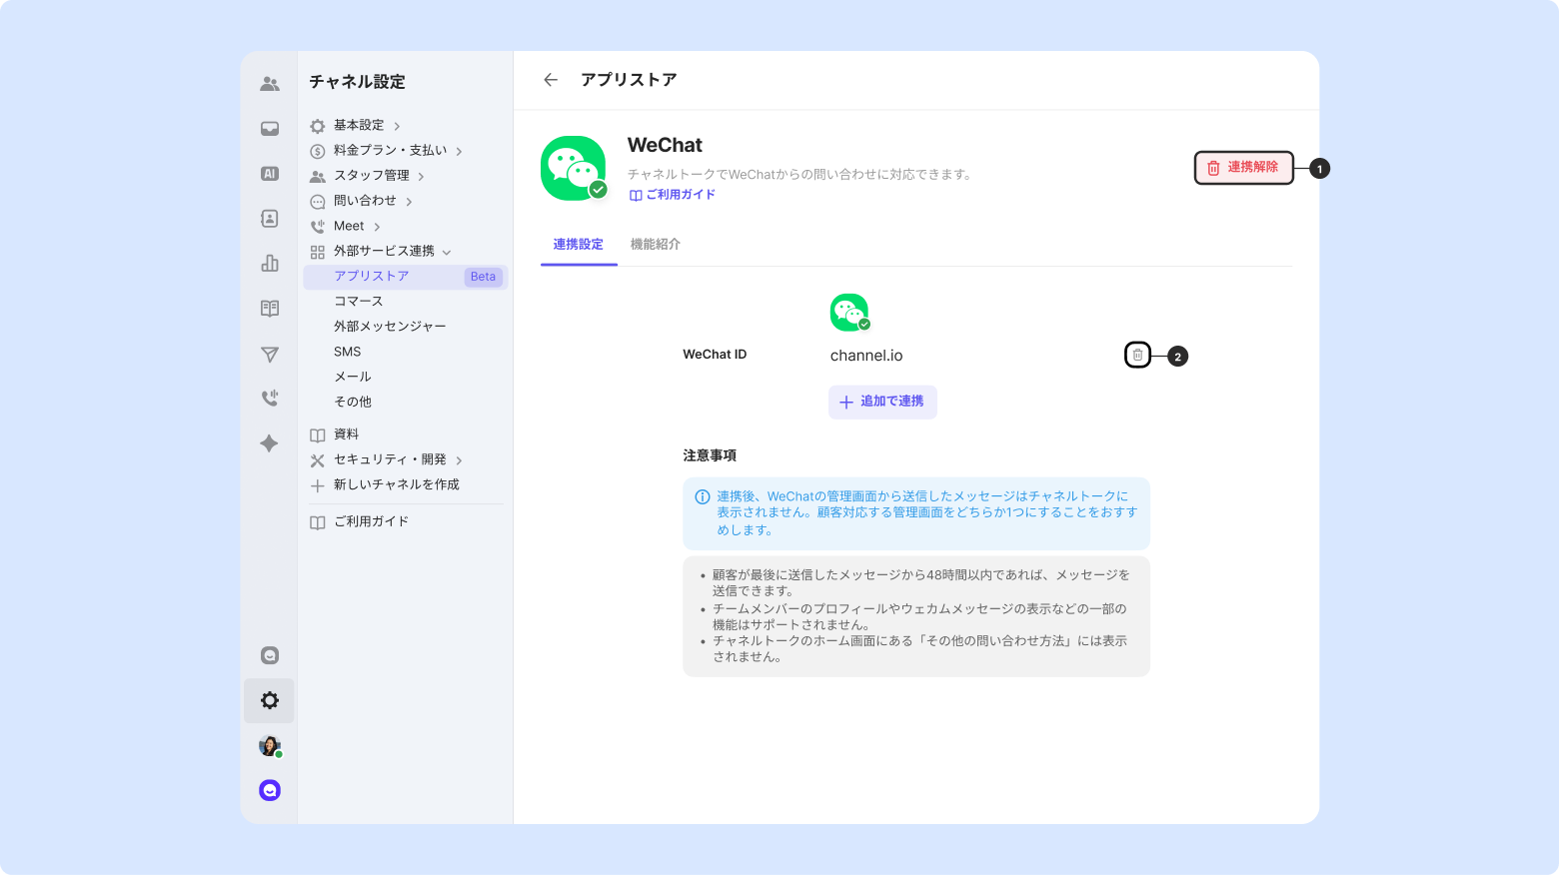This screenshot has height=875, width=1559.
Task: Click the channel.io WeChat ID text
Action: coord(866,356)
